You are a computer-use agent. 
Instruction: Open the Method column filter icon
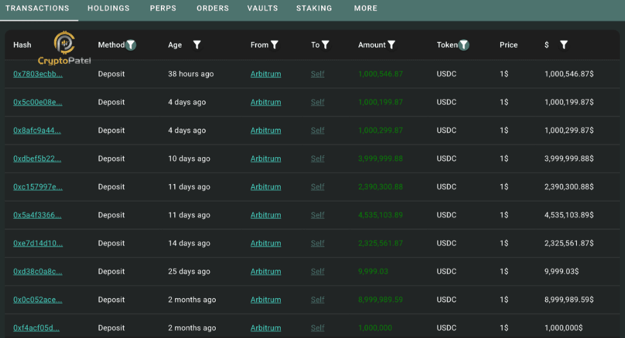pyautogui.click(x=131, y=45)
